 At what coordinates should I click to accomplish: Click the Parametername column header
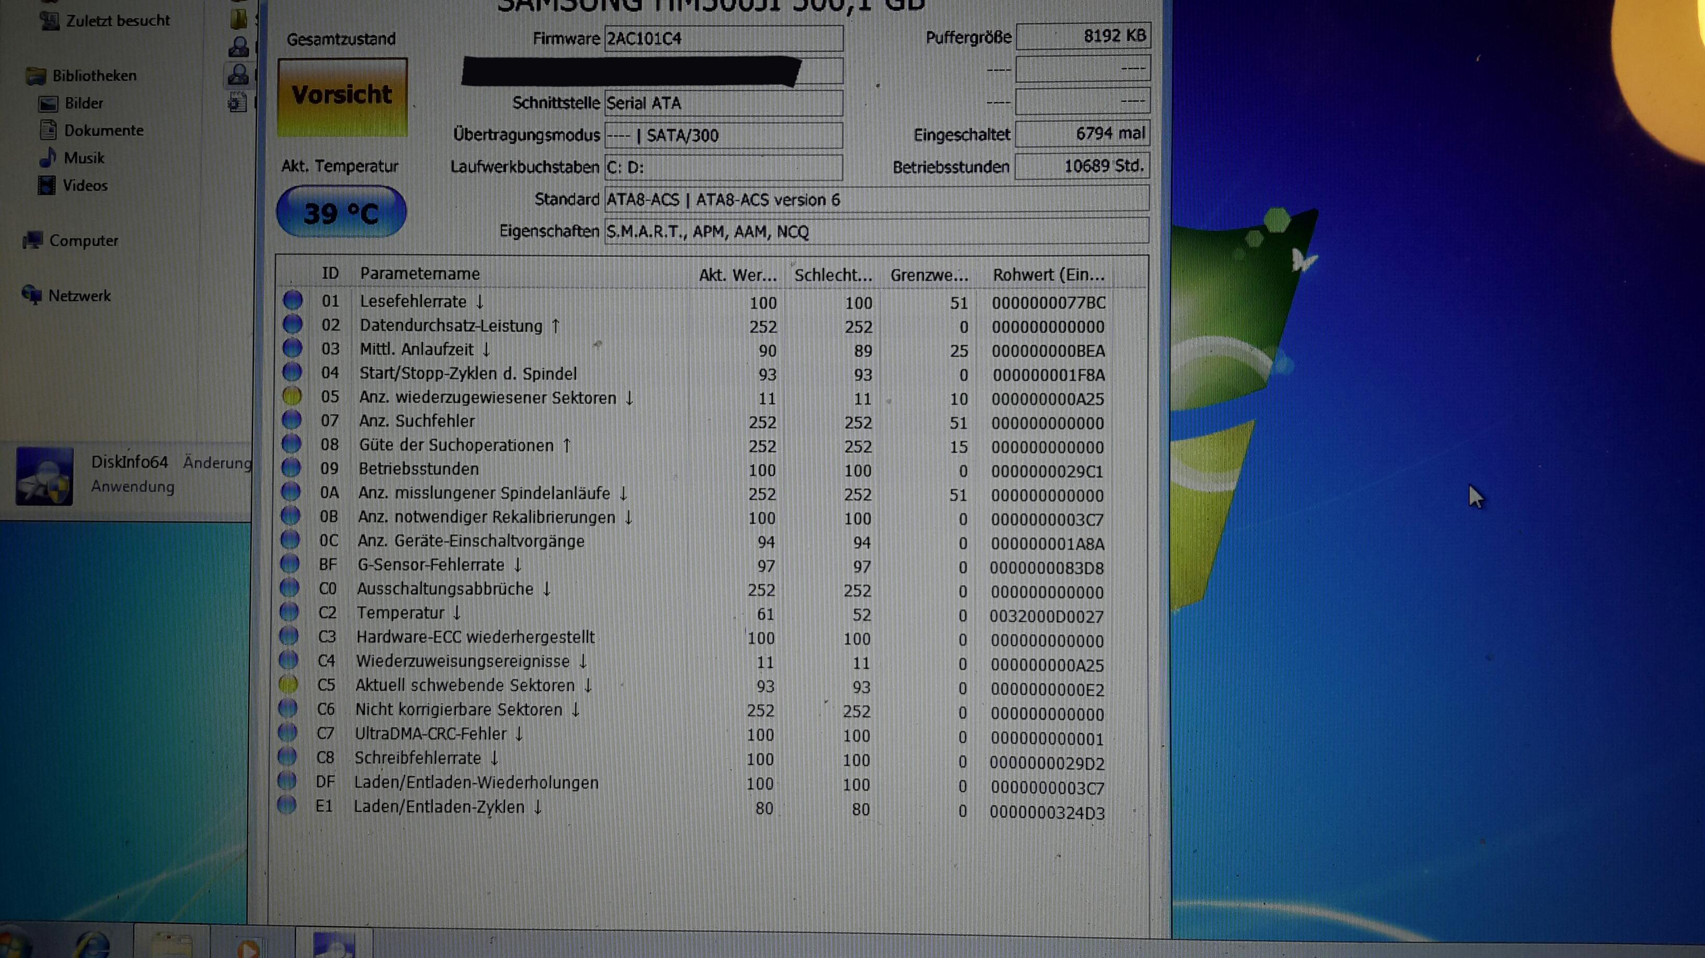pos(420,273)
